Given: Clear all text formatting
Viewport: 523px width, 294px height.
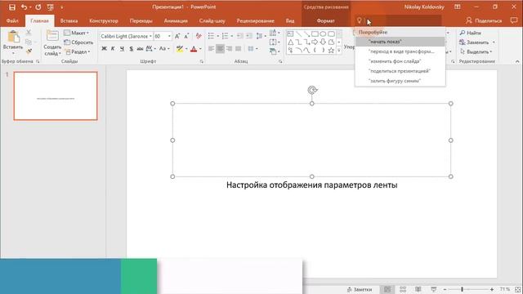Looking at the screenshot, I should (199, 36).
